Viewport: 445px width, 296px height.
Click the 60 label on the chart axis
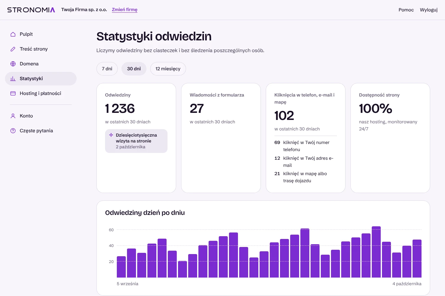(111, 230)
